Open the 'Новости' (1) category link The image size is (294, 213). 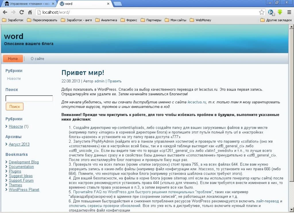point(16,126)
